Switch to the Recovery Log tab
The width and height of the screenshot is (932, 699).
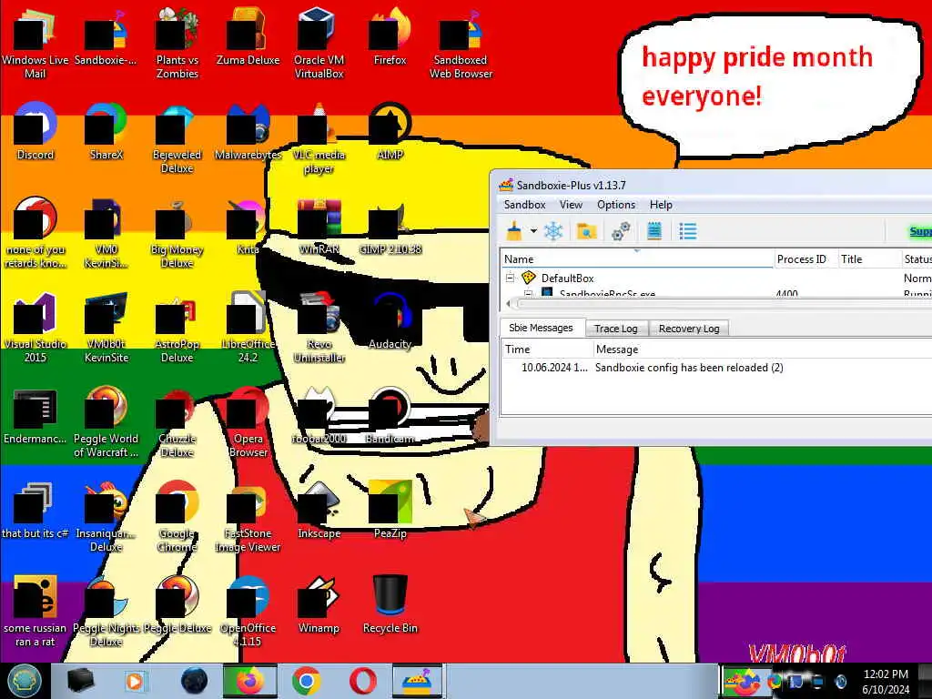coord(689,329)
